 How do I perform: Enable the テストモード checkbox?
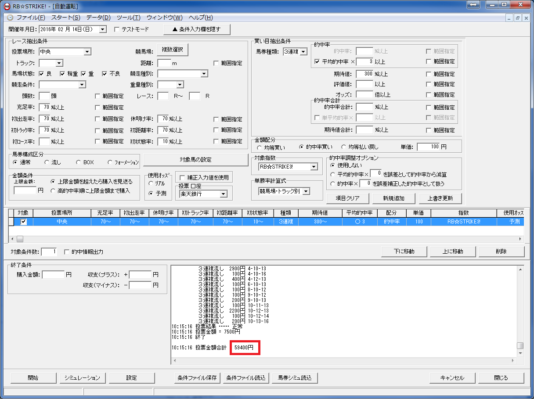117,29
